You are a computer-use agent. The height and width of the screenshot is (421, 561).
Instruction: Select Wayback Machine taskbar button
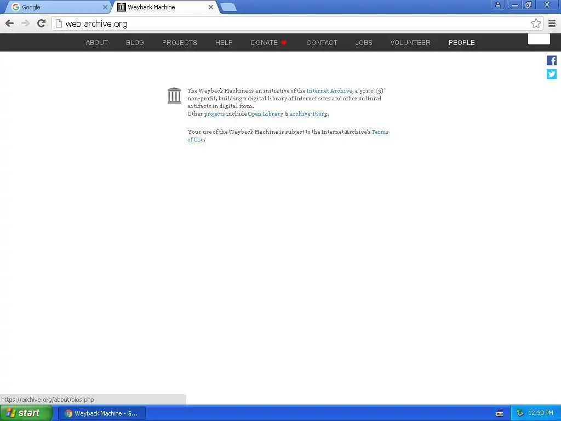[102, 413]
